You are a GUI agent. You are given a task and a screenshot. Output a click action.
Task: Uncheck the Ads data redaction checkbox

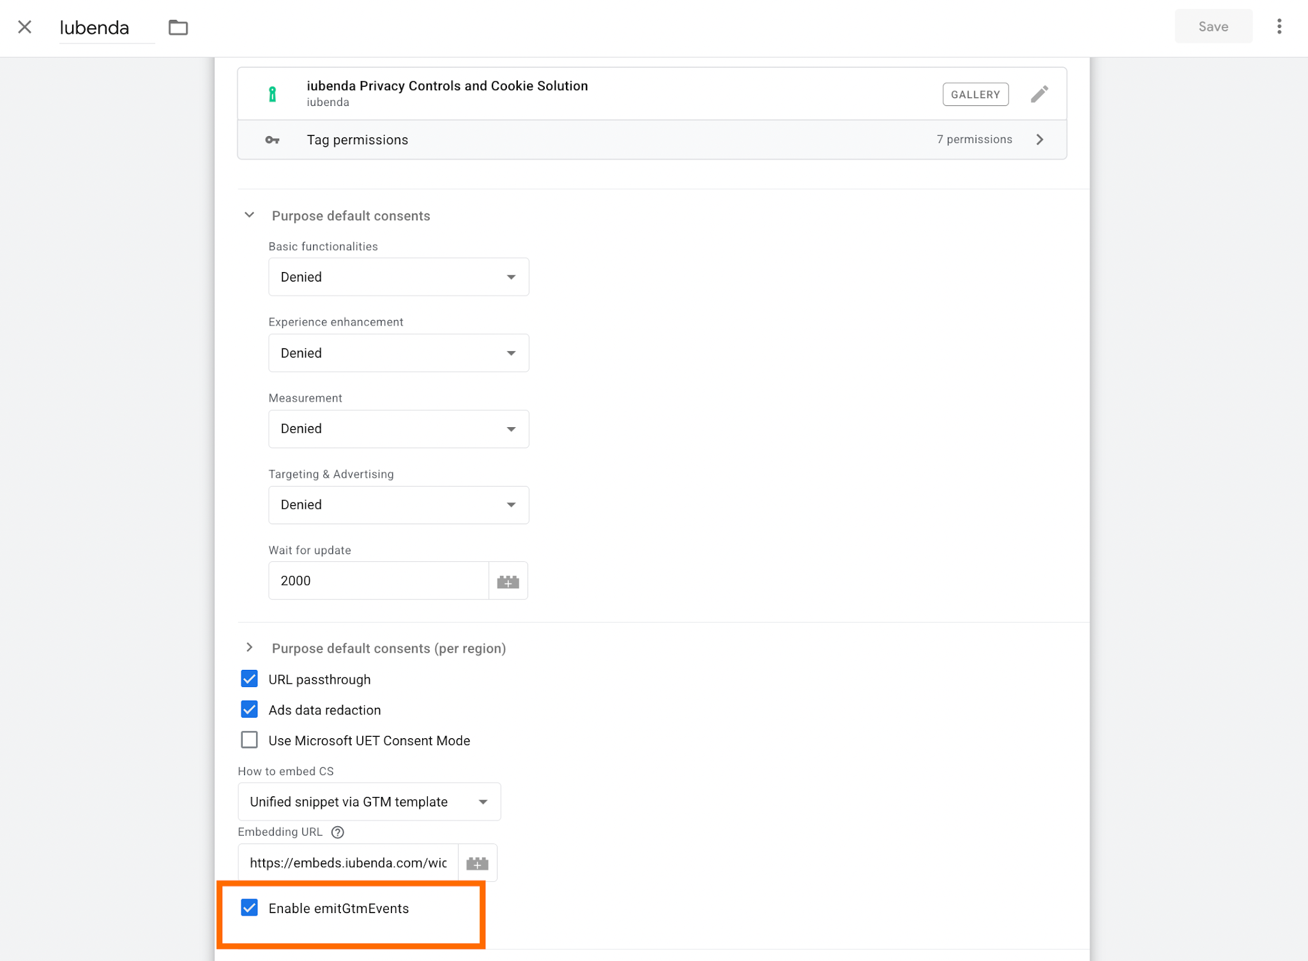click(x=250, y=709)
